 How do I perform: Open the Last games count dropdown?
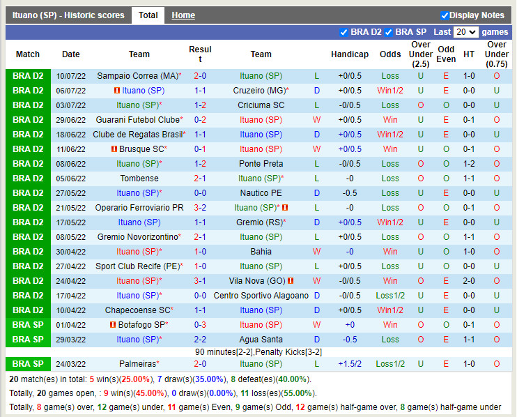(465, 32)
